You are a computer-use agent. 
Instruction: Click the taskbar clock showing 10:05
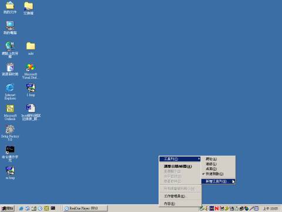[270, 208]
